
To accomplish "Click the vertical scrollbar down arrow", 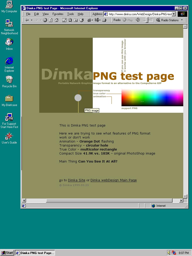I will point(185,196).
